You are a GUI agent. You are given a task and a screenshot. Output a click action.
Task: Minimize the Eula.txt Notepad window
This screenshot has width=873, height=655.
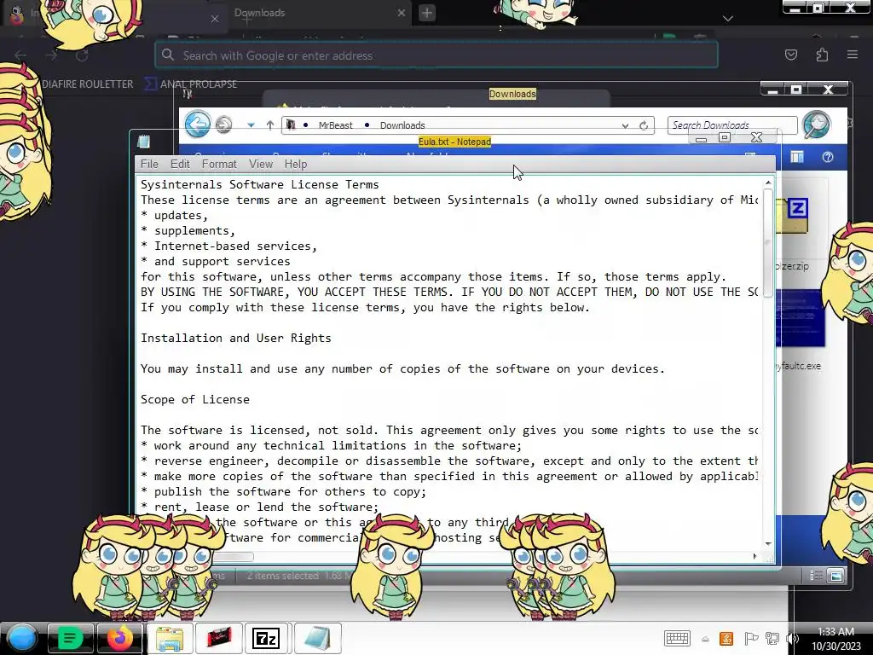click(701, 139)
